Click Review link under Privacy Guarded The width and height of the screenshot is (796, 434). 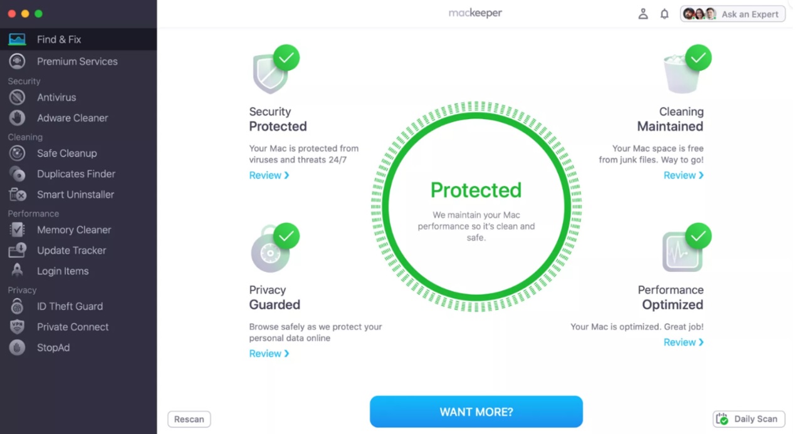[269, 354]
